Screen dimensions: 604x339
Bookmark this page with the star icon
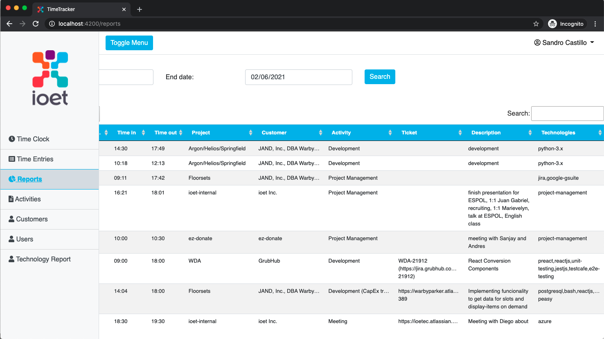tap(536, 24)
